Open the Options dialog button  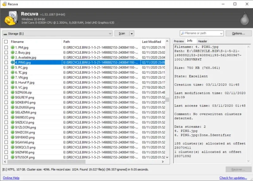[238, 34]
